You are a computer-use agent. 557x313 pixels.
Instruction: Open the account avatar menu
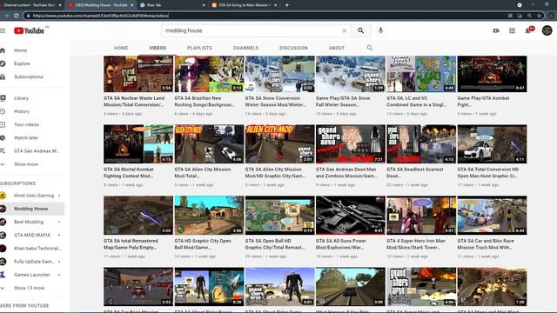click(x=547, y=30)
